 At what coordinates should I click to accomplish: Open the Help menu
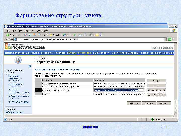(46, 31)
